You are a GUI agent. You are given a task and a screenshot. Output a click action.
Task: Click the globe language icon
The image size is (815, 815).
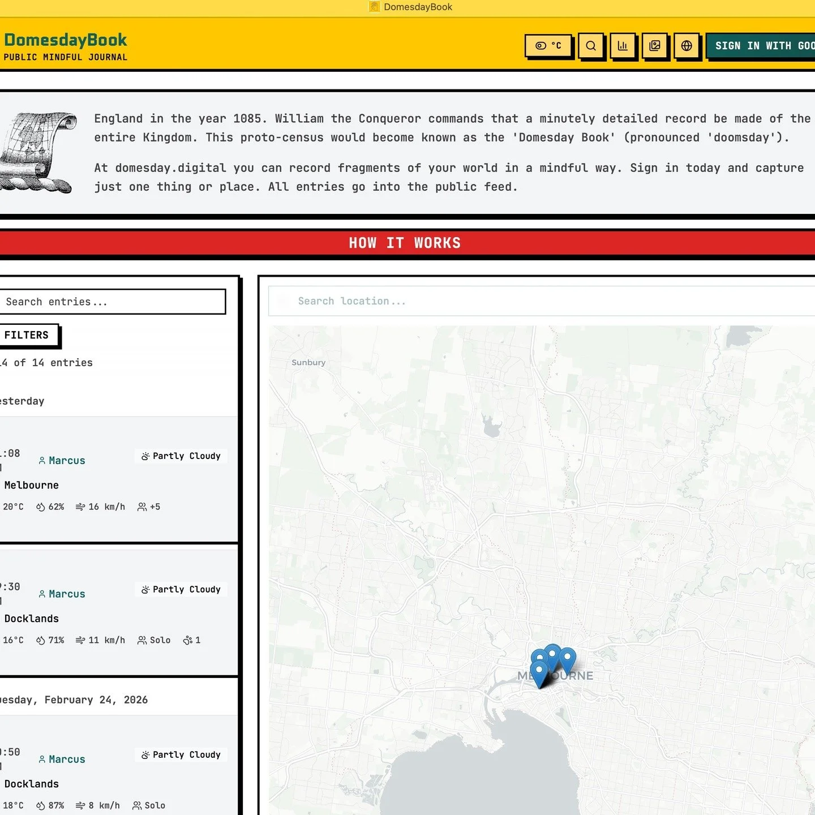point(687,47)
